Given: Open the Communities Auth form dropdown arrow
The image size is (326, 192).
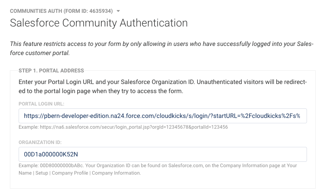Looking at the screenshot, I should pyautogui.click(x=118, y=11).
